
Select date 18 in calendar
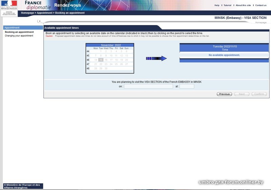tap(116, 60)
